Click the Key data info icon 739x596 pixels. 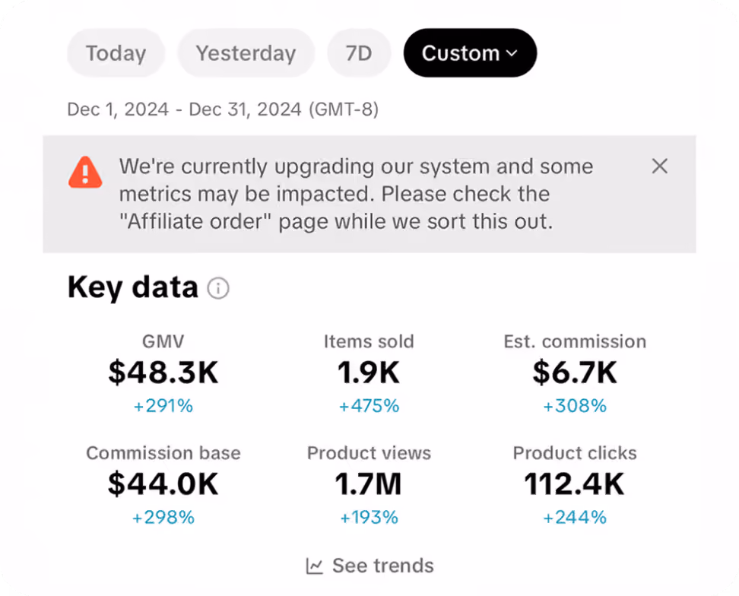point(218,288)
